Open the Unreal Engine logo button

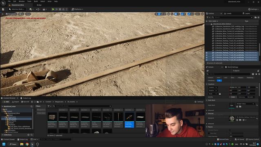3,3
